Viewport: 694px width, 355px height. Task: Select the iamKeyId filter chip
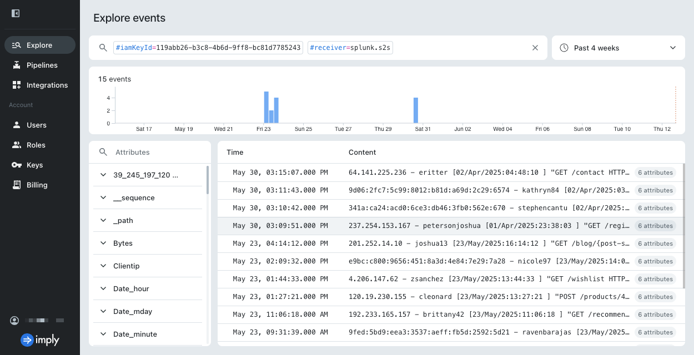208,48
